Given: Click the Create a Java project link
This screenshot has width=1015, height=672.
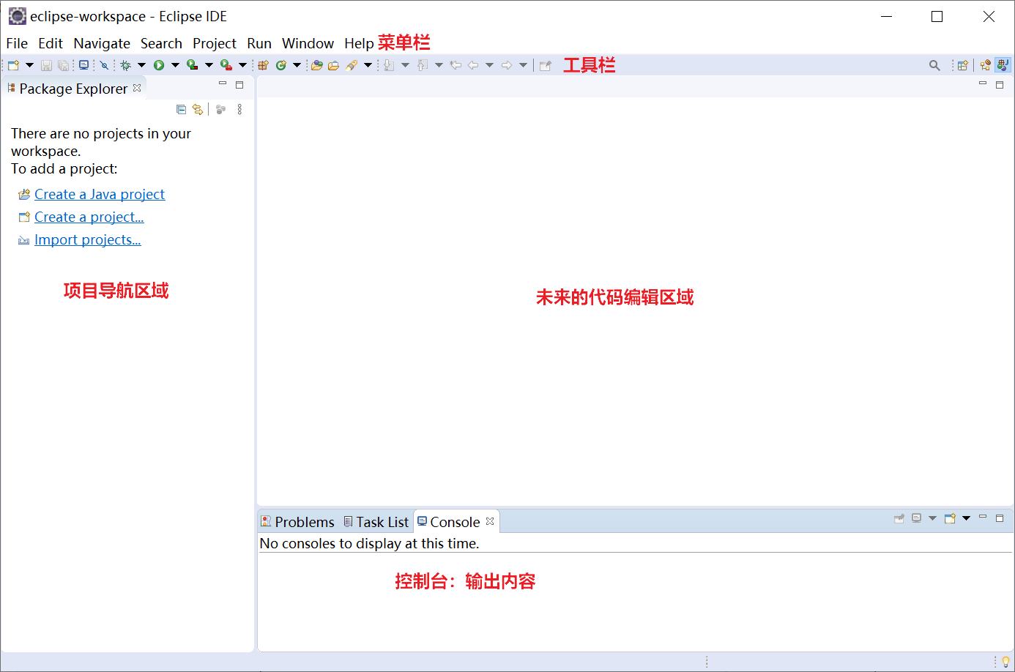Looking at the screenshot, I should 100,195.
